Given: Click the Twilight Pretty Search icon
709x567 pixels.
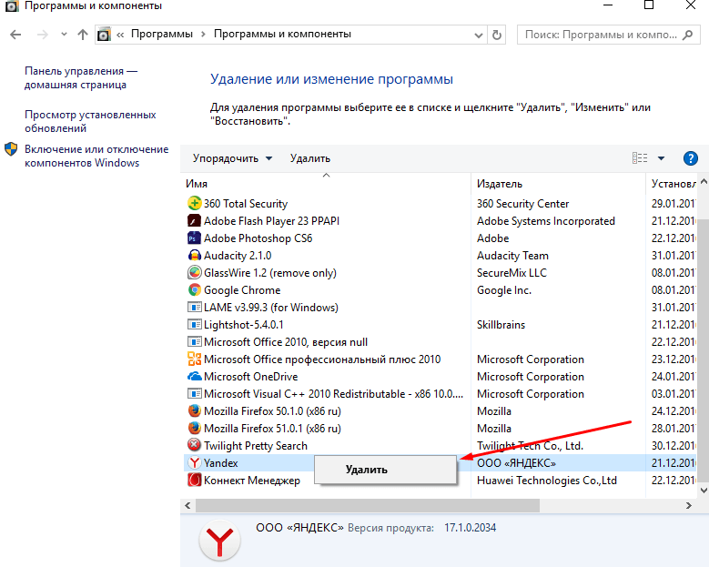Looking at the screenshot, I should [x=194, y=445].
